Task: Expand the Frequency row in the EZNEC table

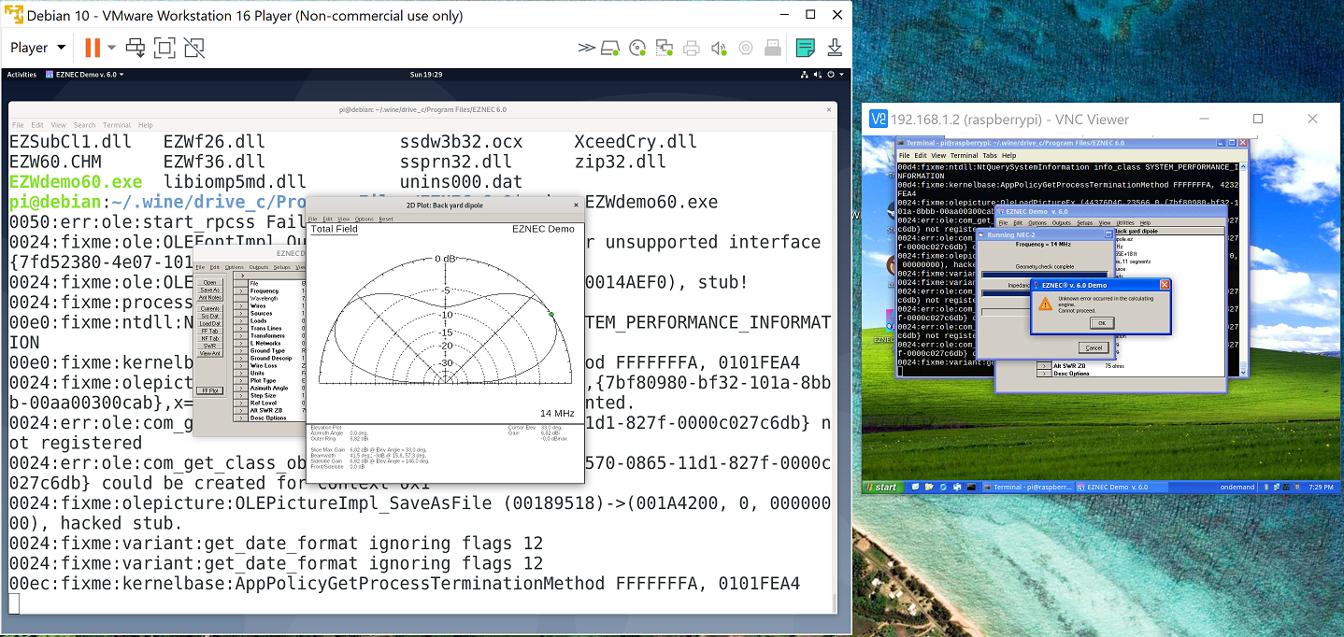Action: tap(241, 290)
